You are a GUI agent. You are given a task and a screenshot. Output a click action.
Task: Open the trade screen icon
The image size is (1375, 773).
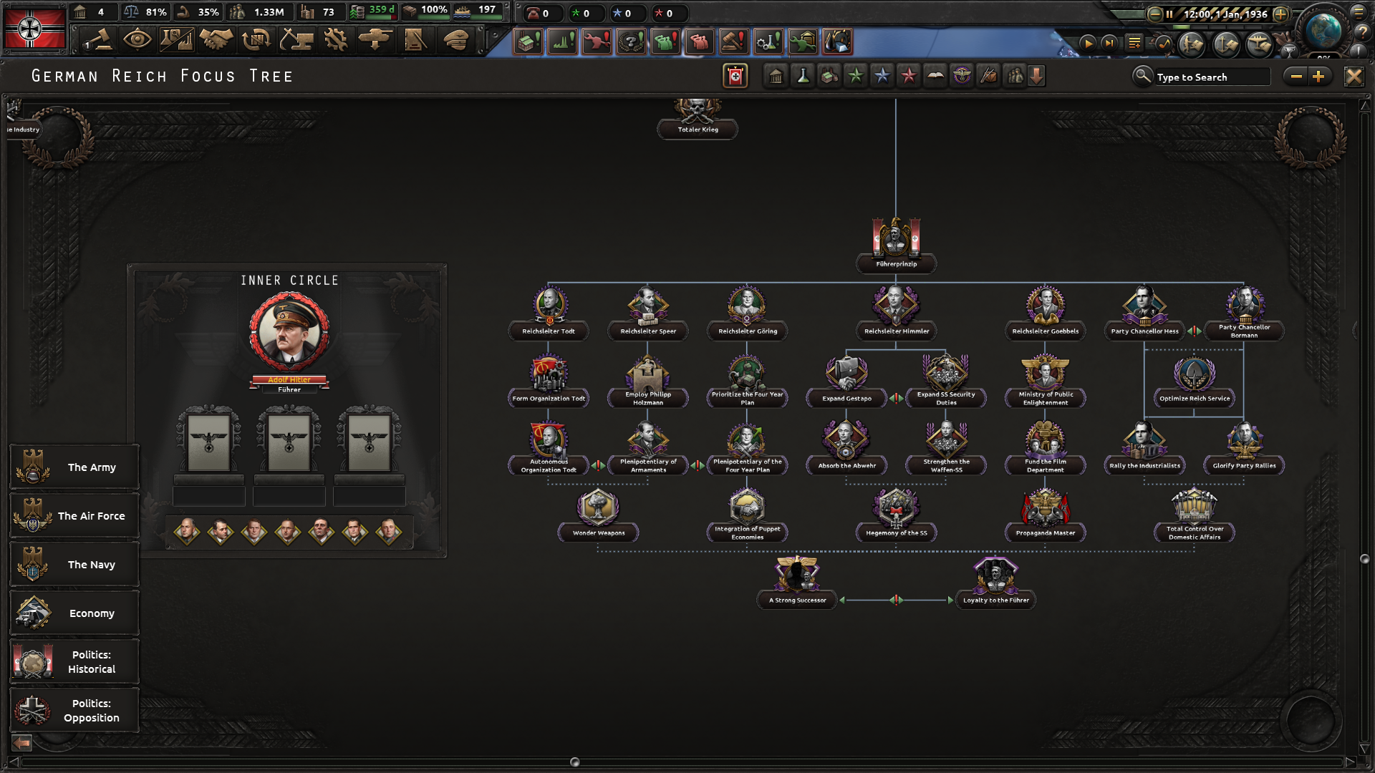tap(256, 40)
